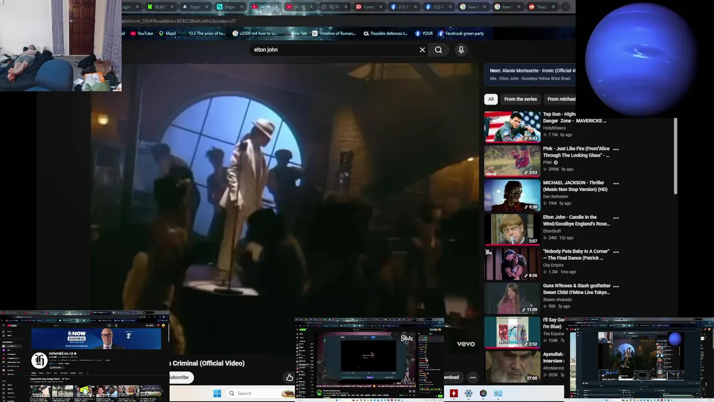Screen dimensions: 714x402
Task: Click the 'Dan Rothstein' channel name
Action: click(556, 197)
